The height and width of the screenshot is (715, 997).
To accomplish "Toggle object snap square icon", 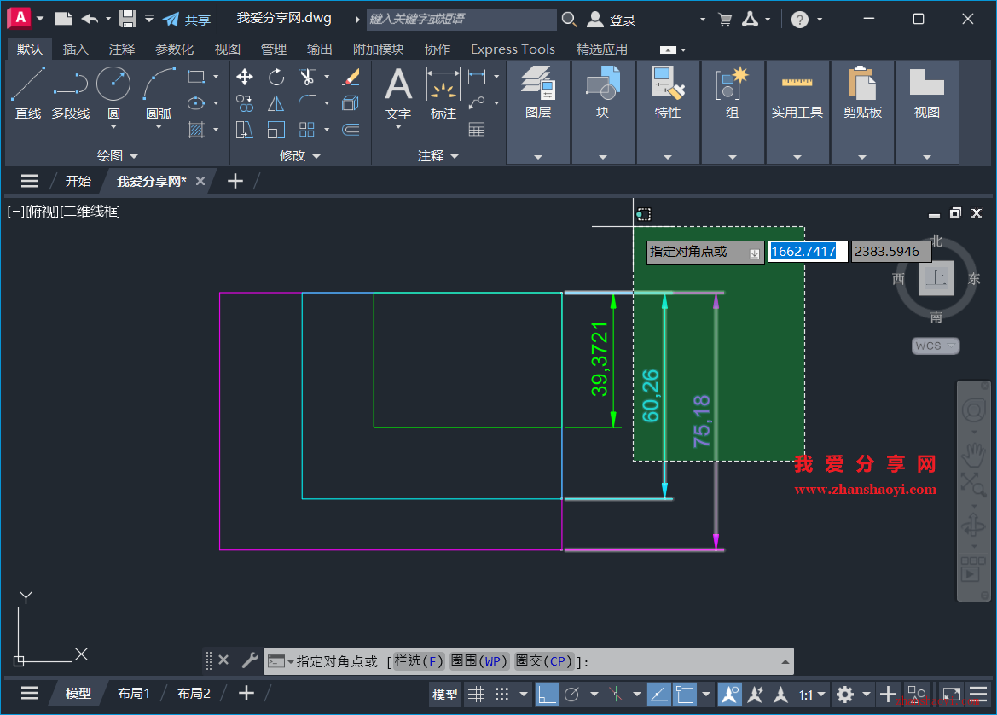I will 685,694.
